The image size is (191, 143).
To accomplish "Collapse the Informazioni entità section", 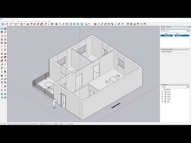I will coord(162,49).
